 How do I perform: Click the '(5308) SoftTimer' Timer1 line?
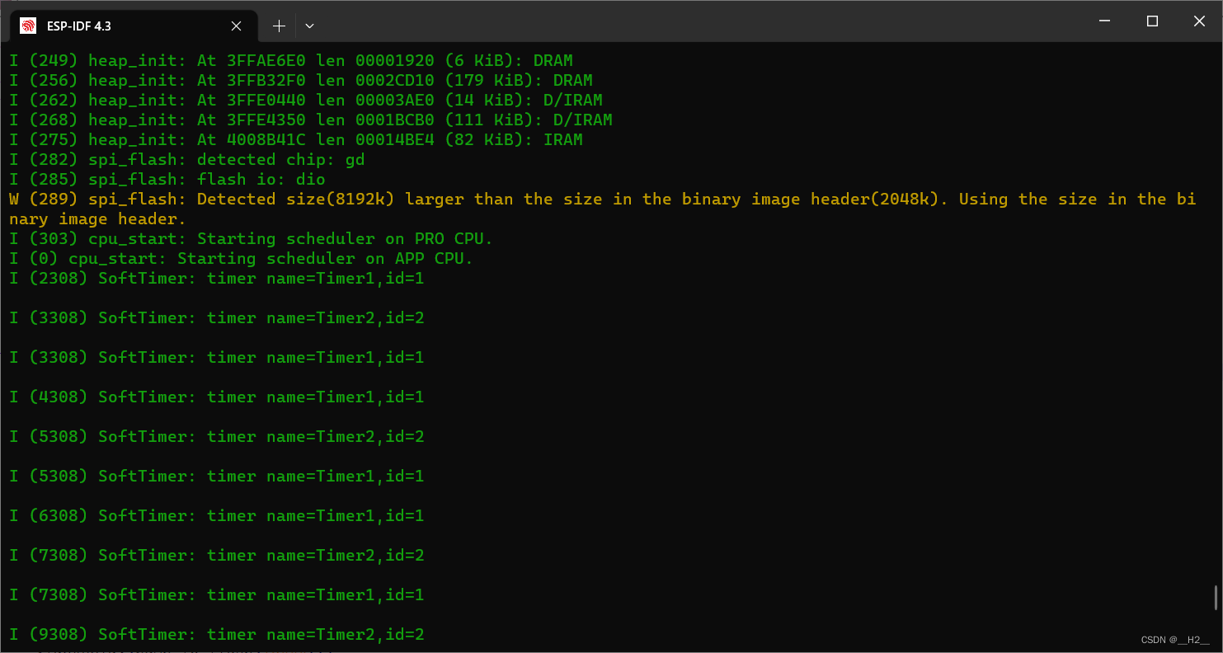click(216, 476)
